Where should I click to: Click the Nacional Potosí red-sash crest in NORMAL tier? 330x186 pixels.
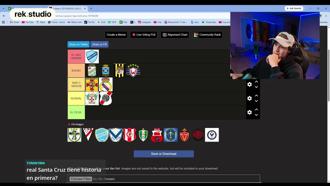coord(106,98)
